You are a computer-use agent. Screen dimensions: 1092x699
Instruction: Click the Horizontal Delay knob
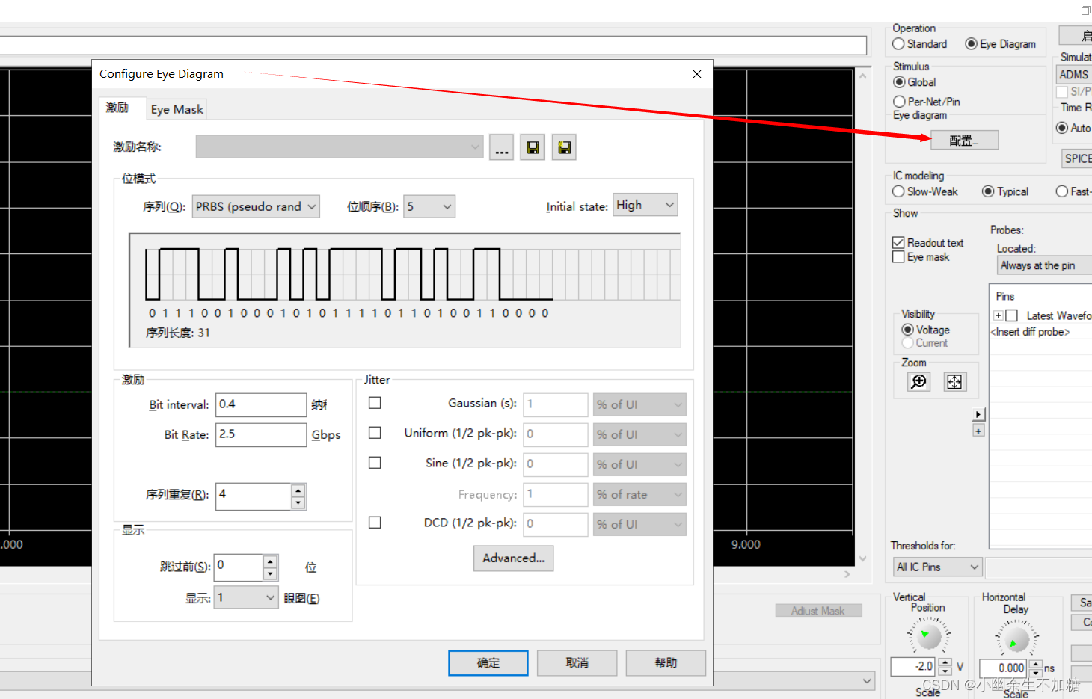coord(1016,638)
